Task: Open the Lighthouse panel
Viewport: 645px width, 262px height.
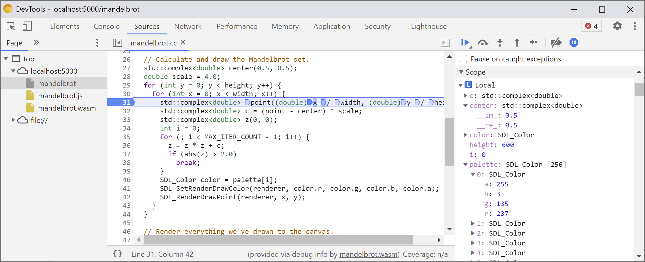Action: (x=429, y=26)
